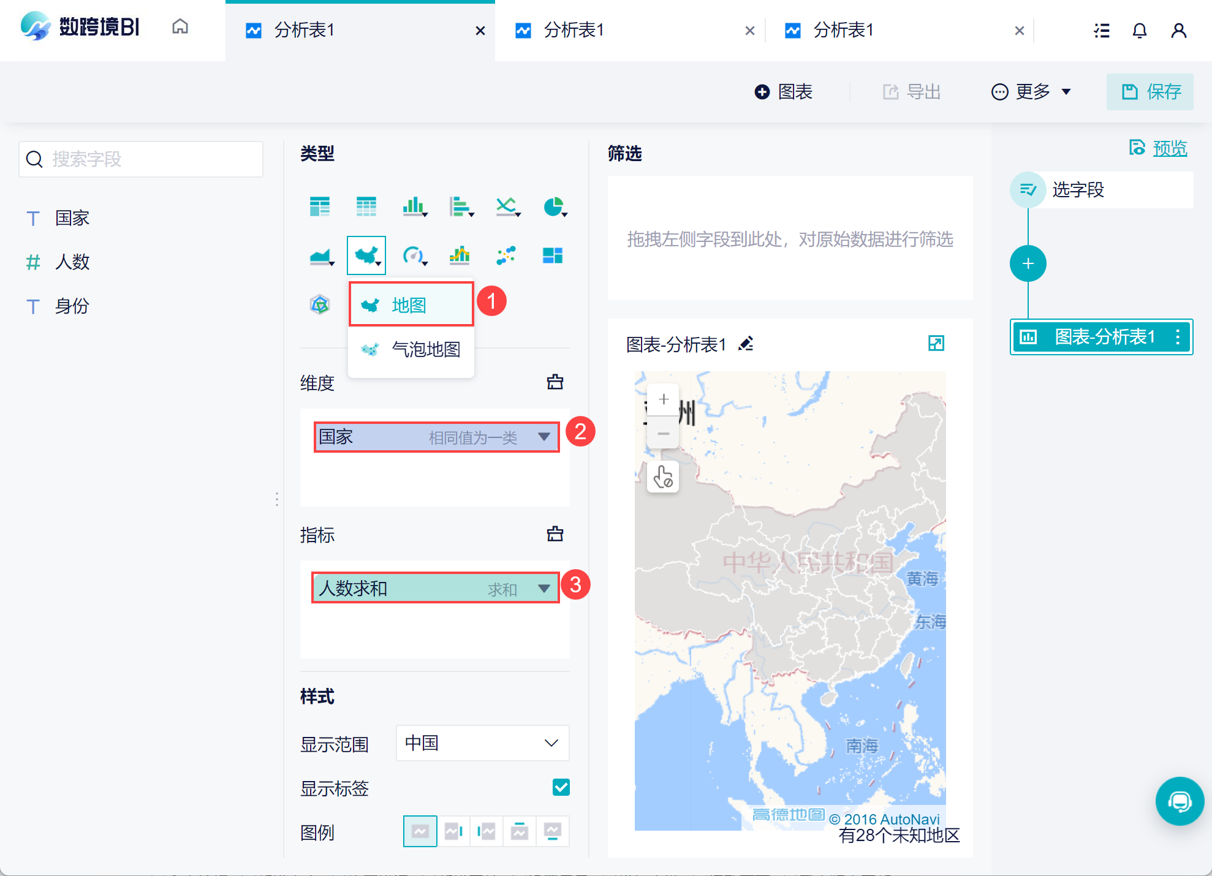Select the last legend position option

[552, 831]
